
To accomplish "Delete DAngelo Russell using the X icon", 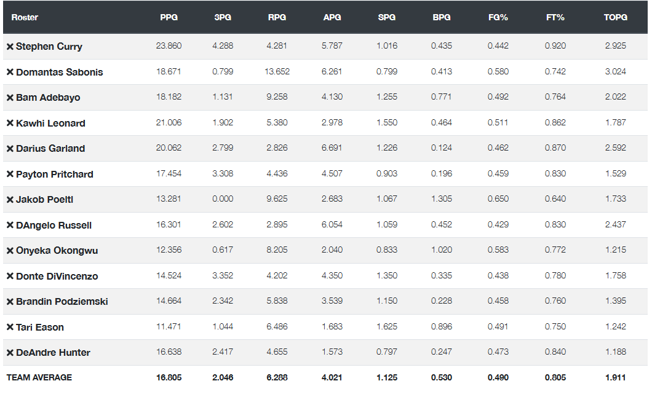I will point(10,226).
